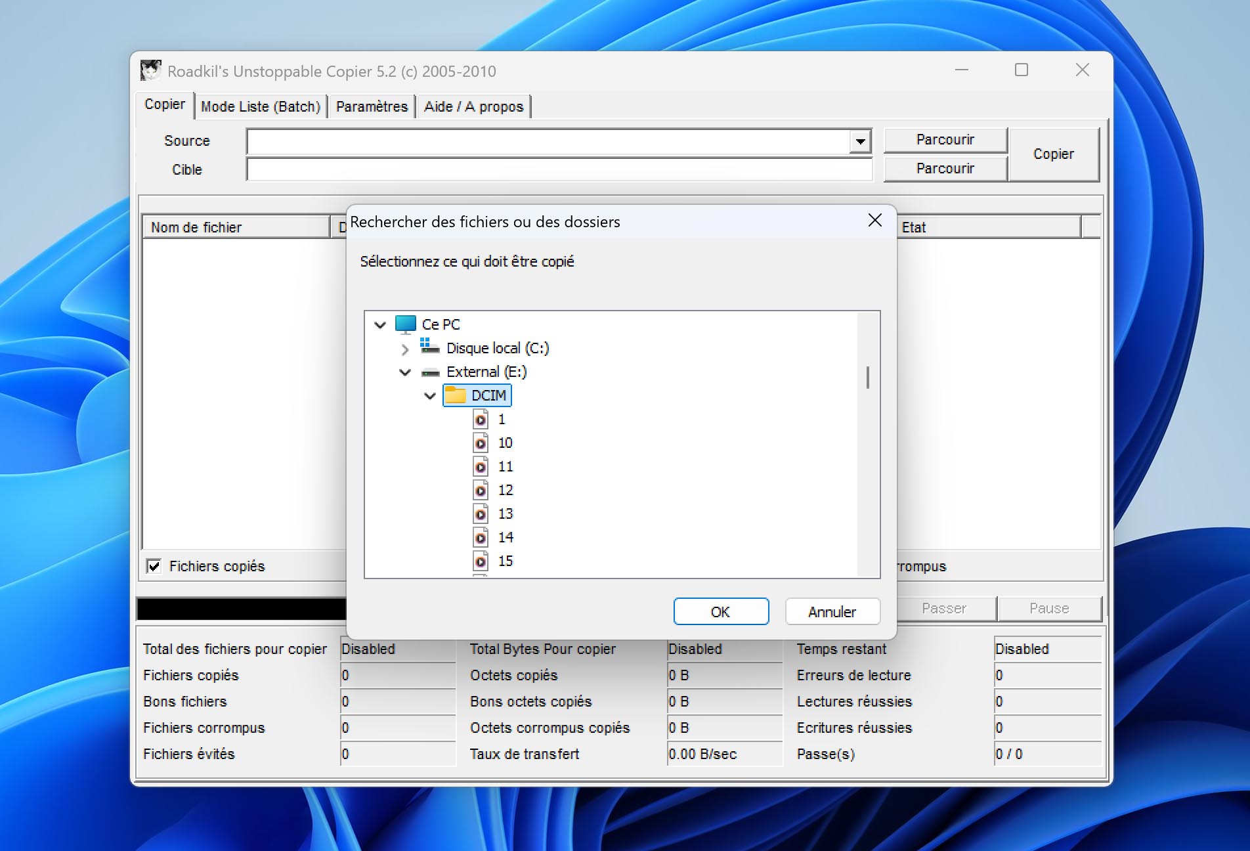Switch to the Copier tab
This screenshot has width=1250, height=851.
click(x=165, y=104)
